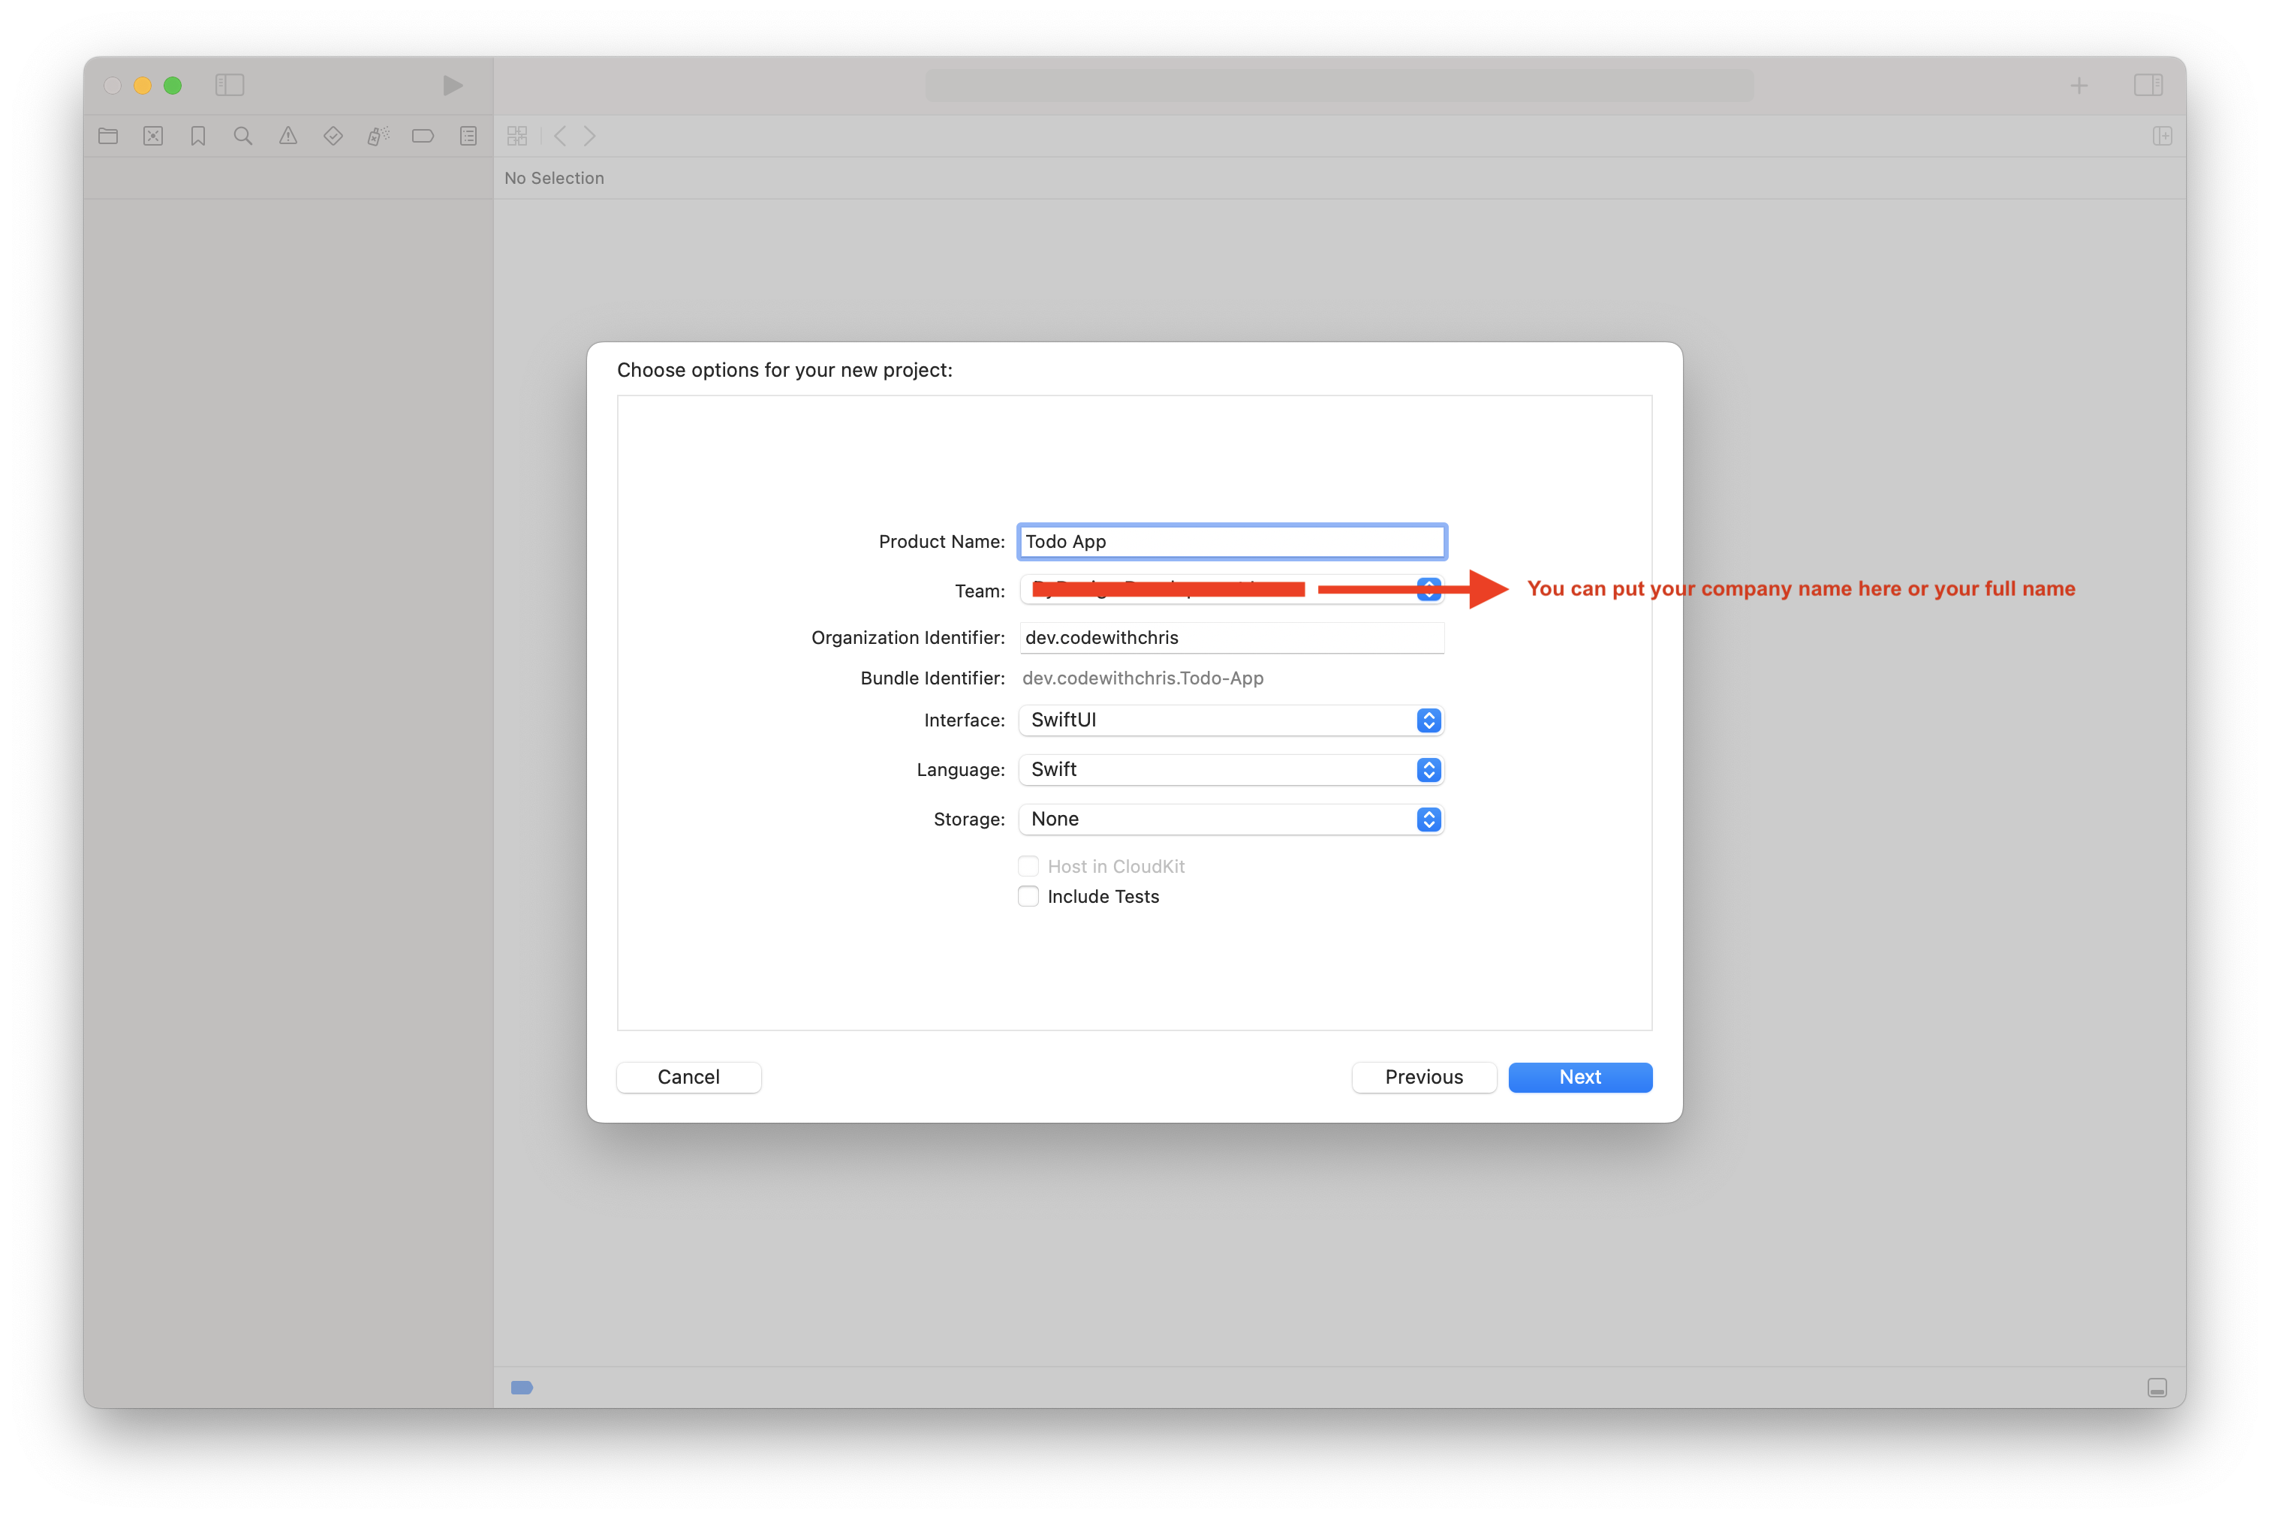Open the Breakpoint navigator icon
Screen dimensions: 2270x1519
point(423,136)
